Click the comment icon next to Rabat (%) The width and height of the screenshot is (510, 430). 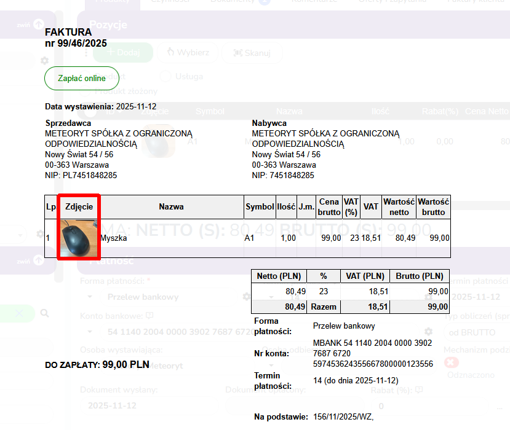pyautogui.click(x=419, y=390)
